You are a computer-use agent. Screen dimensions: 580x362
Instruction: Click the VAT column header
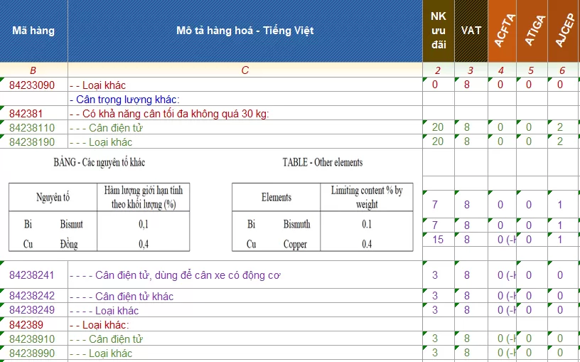(471, 31)
